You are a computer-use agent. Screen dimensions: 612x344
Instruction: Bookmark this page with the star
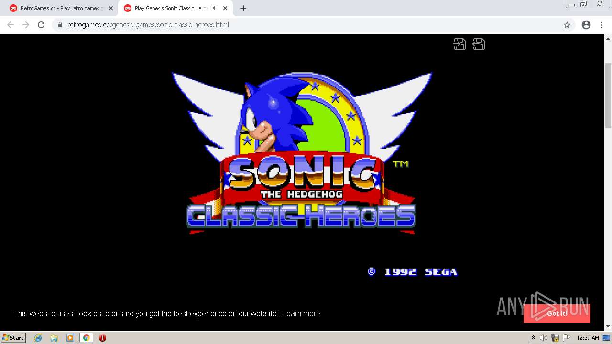(567, 25)
